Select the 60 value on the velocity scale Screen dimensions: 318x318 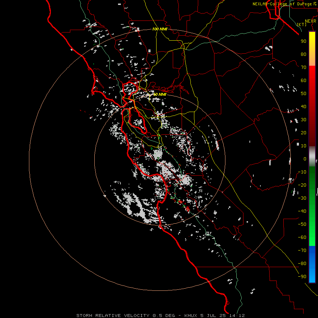pos(304,80)
